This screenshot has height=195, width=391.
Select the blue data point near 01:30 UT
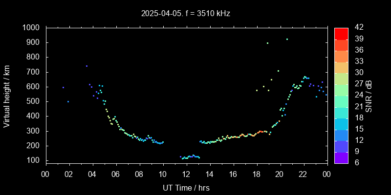63,87
